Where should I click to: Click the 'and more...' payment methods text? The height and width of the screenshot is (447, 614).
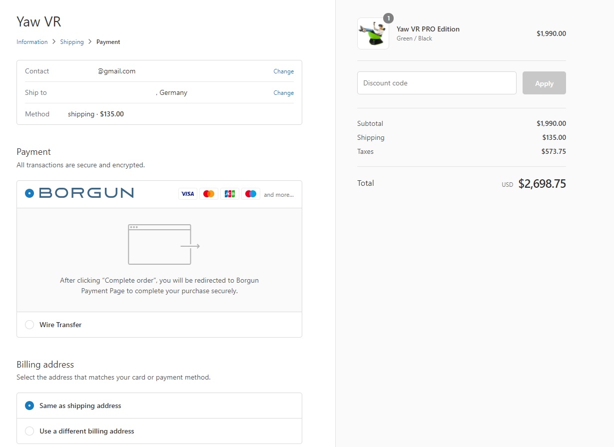tap(279, 195)
